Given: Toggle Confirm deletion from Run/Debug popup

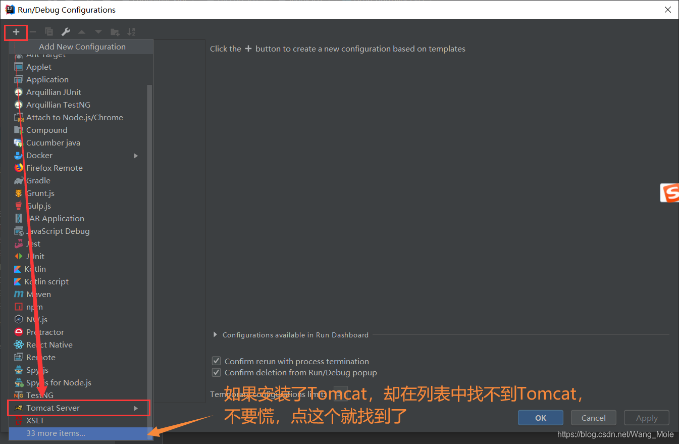Looking at the screenshot, I should [x=217, y=373].
